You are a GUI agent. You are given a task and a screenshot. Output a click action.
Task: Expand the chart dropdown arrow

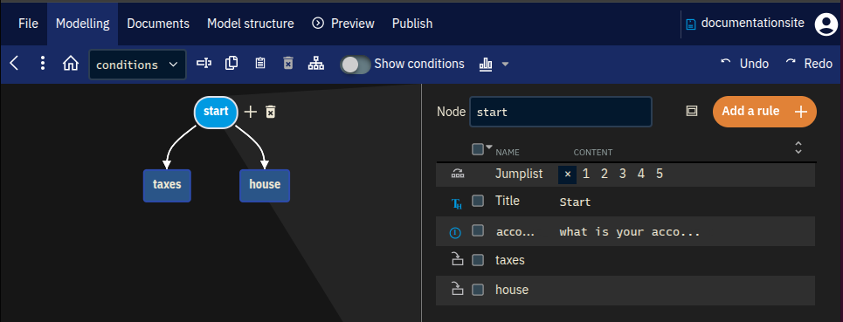pos(505,65)
